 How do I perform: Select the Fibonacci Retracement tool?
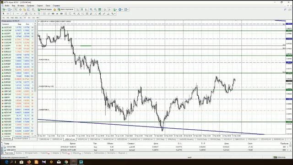click(x=30, y=14)
